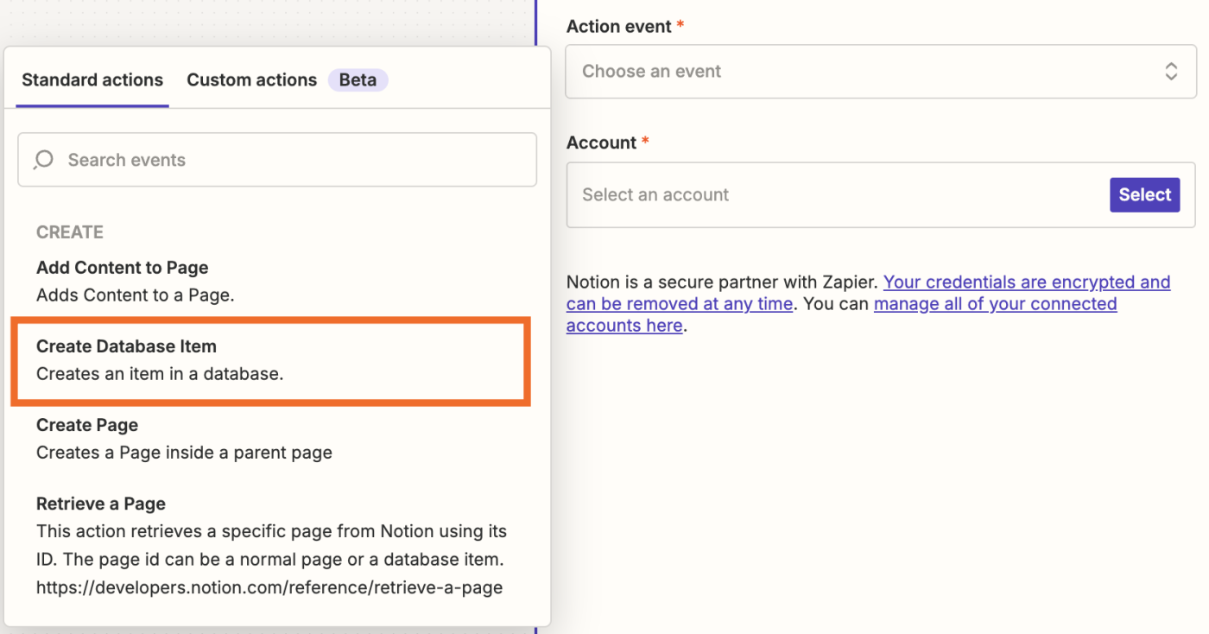
Task: Click the Beta badge
Action: (x=358, y=80)
